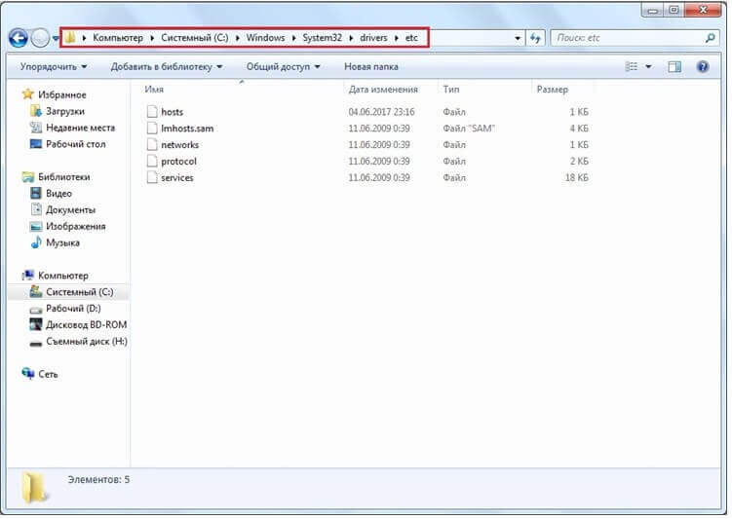Click the refresh button beside address bar

click(536, 38)
